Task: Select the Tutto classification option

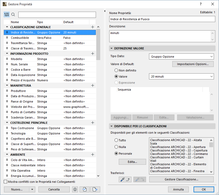Action: 116,140
